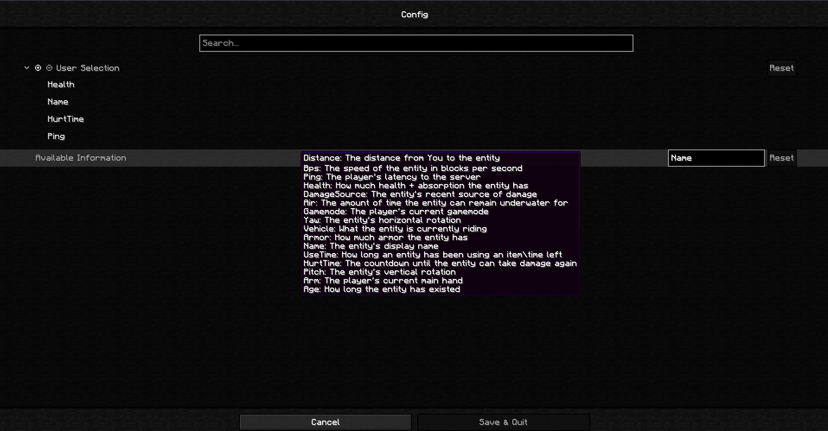Focus the Search box
The width and height of the screenshot is (828, 431).
tap(416, 43)
